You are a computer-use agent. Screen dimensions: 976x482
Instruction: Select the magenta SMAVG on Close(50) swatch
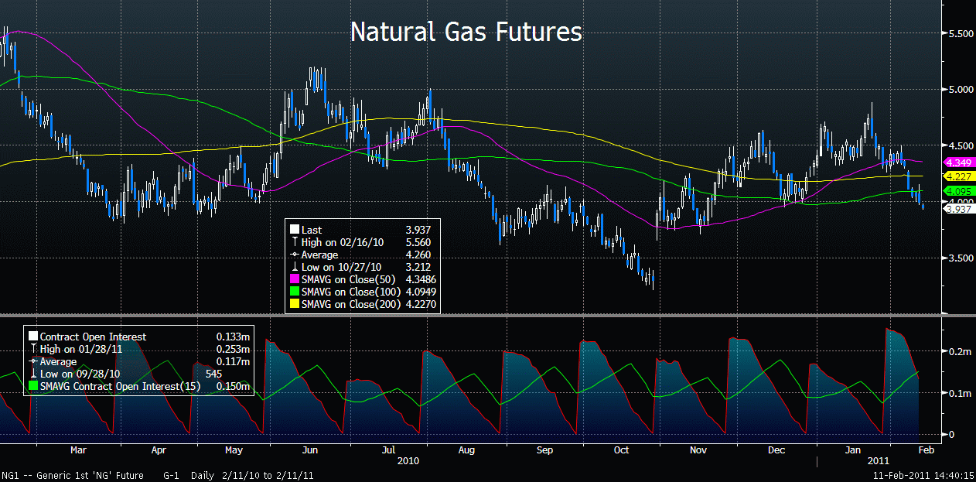click(295, 280)
